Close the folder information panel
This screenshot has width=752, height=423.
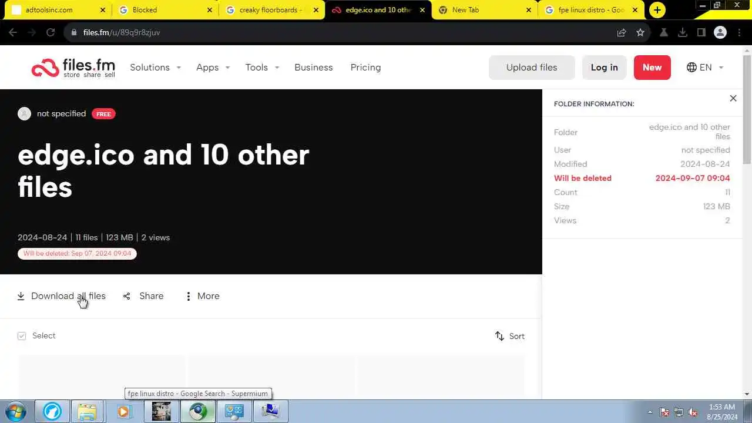coord(733,98)
